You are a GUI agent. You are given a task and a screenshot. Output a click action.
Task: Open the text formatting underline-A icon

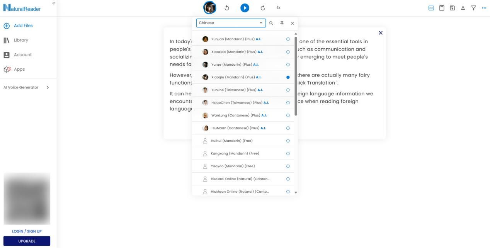coord(463,8)
